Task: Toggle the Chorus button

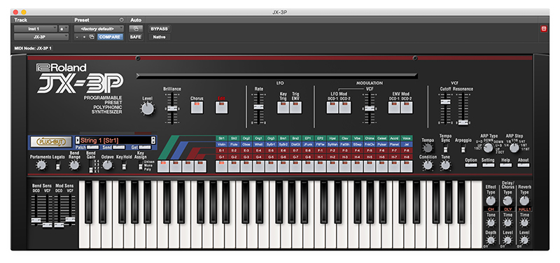Action: (x=197, y=108)
